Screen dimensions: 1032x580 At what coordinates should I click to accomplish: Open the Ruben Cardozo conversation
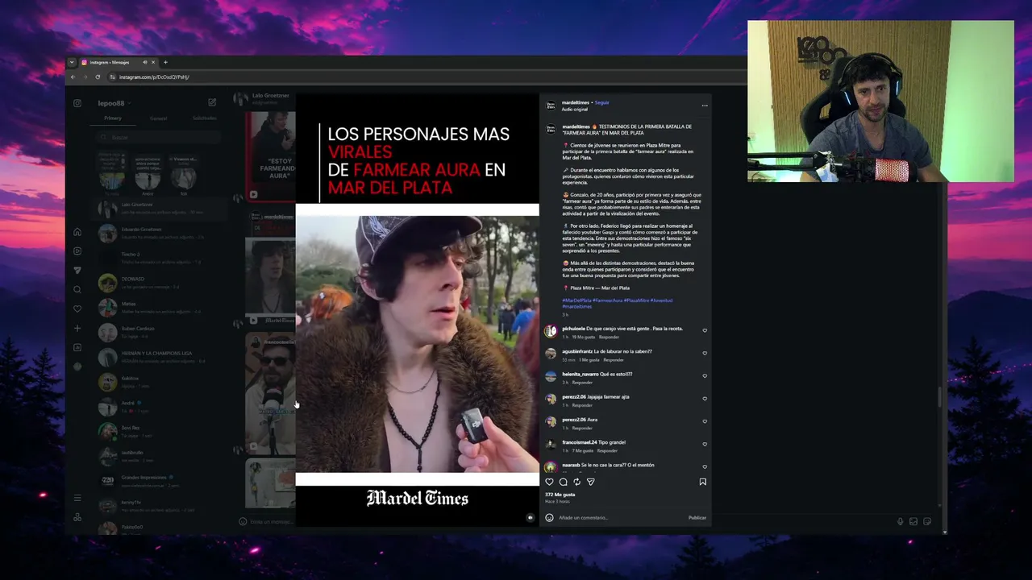pos(159,332)
